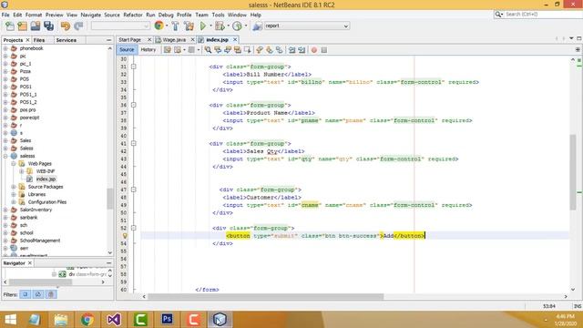Viewport: 583px width, 328px height.
Task: Click the Undo arrow icon
Action: click(x=66, y=26)
